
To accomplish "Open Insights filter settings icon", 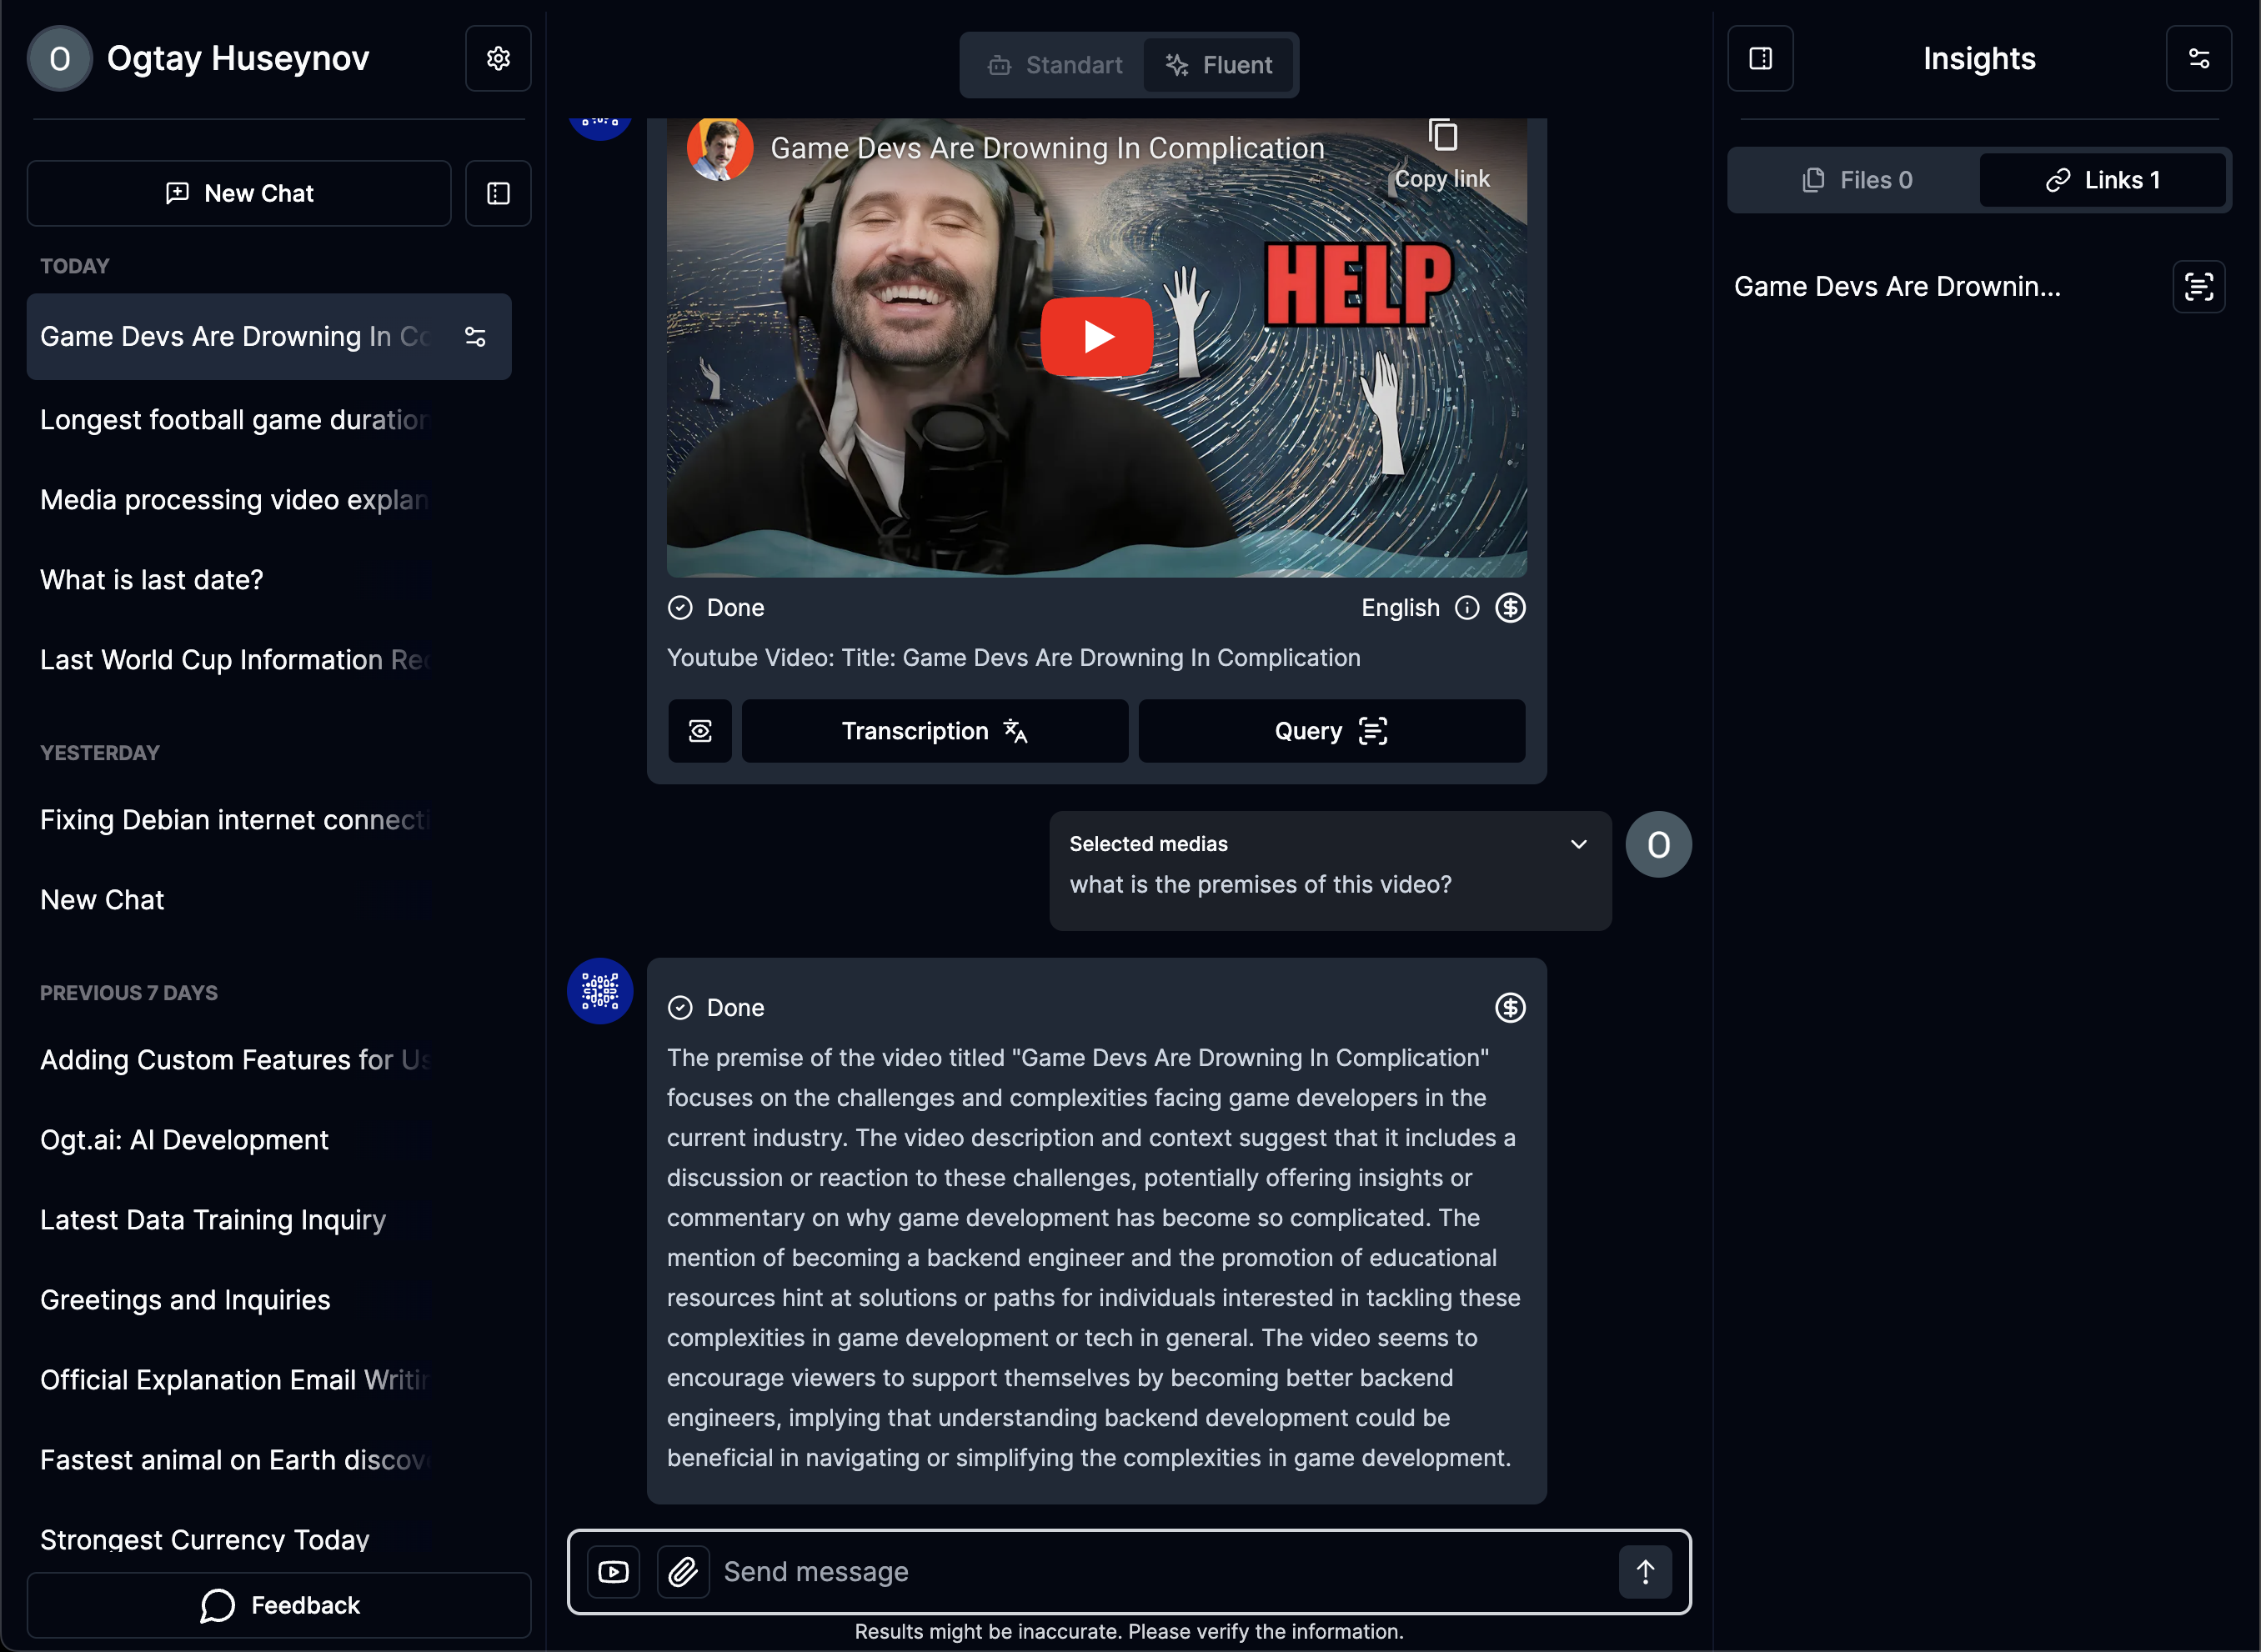I will [2198, 59].
